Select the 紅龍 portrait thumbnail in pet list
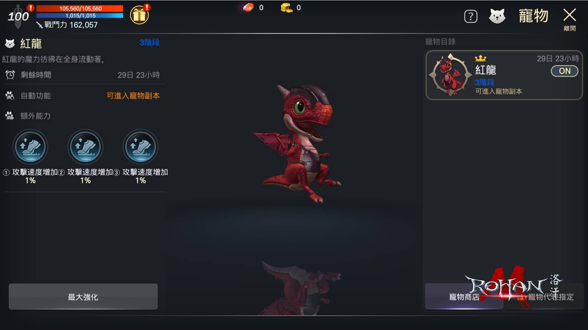Viewport: 588px width, 330px height. click(x=450, y=75)
